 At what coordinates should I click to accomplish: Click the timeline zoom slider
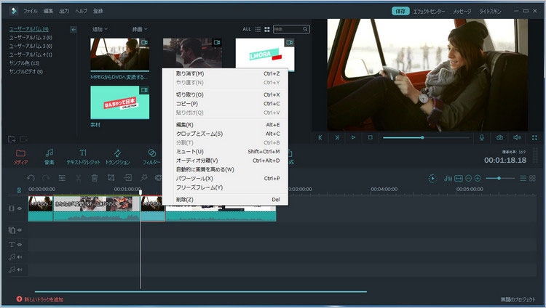click(499, 178)
